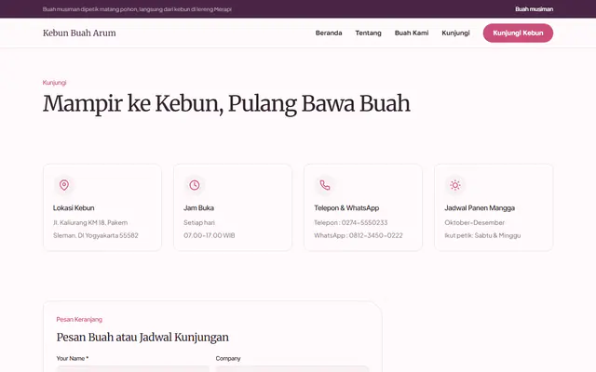Click the sun icon in Jadwal Panen Mangga card
This screenshot has height=372, width=596.
pos(455,185)
